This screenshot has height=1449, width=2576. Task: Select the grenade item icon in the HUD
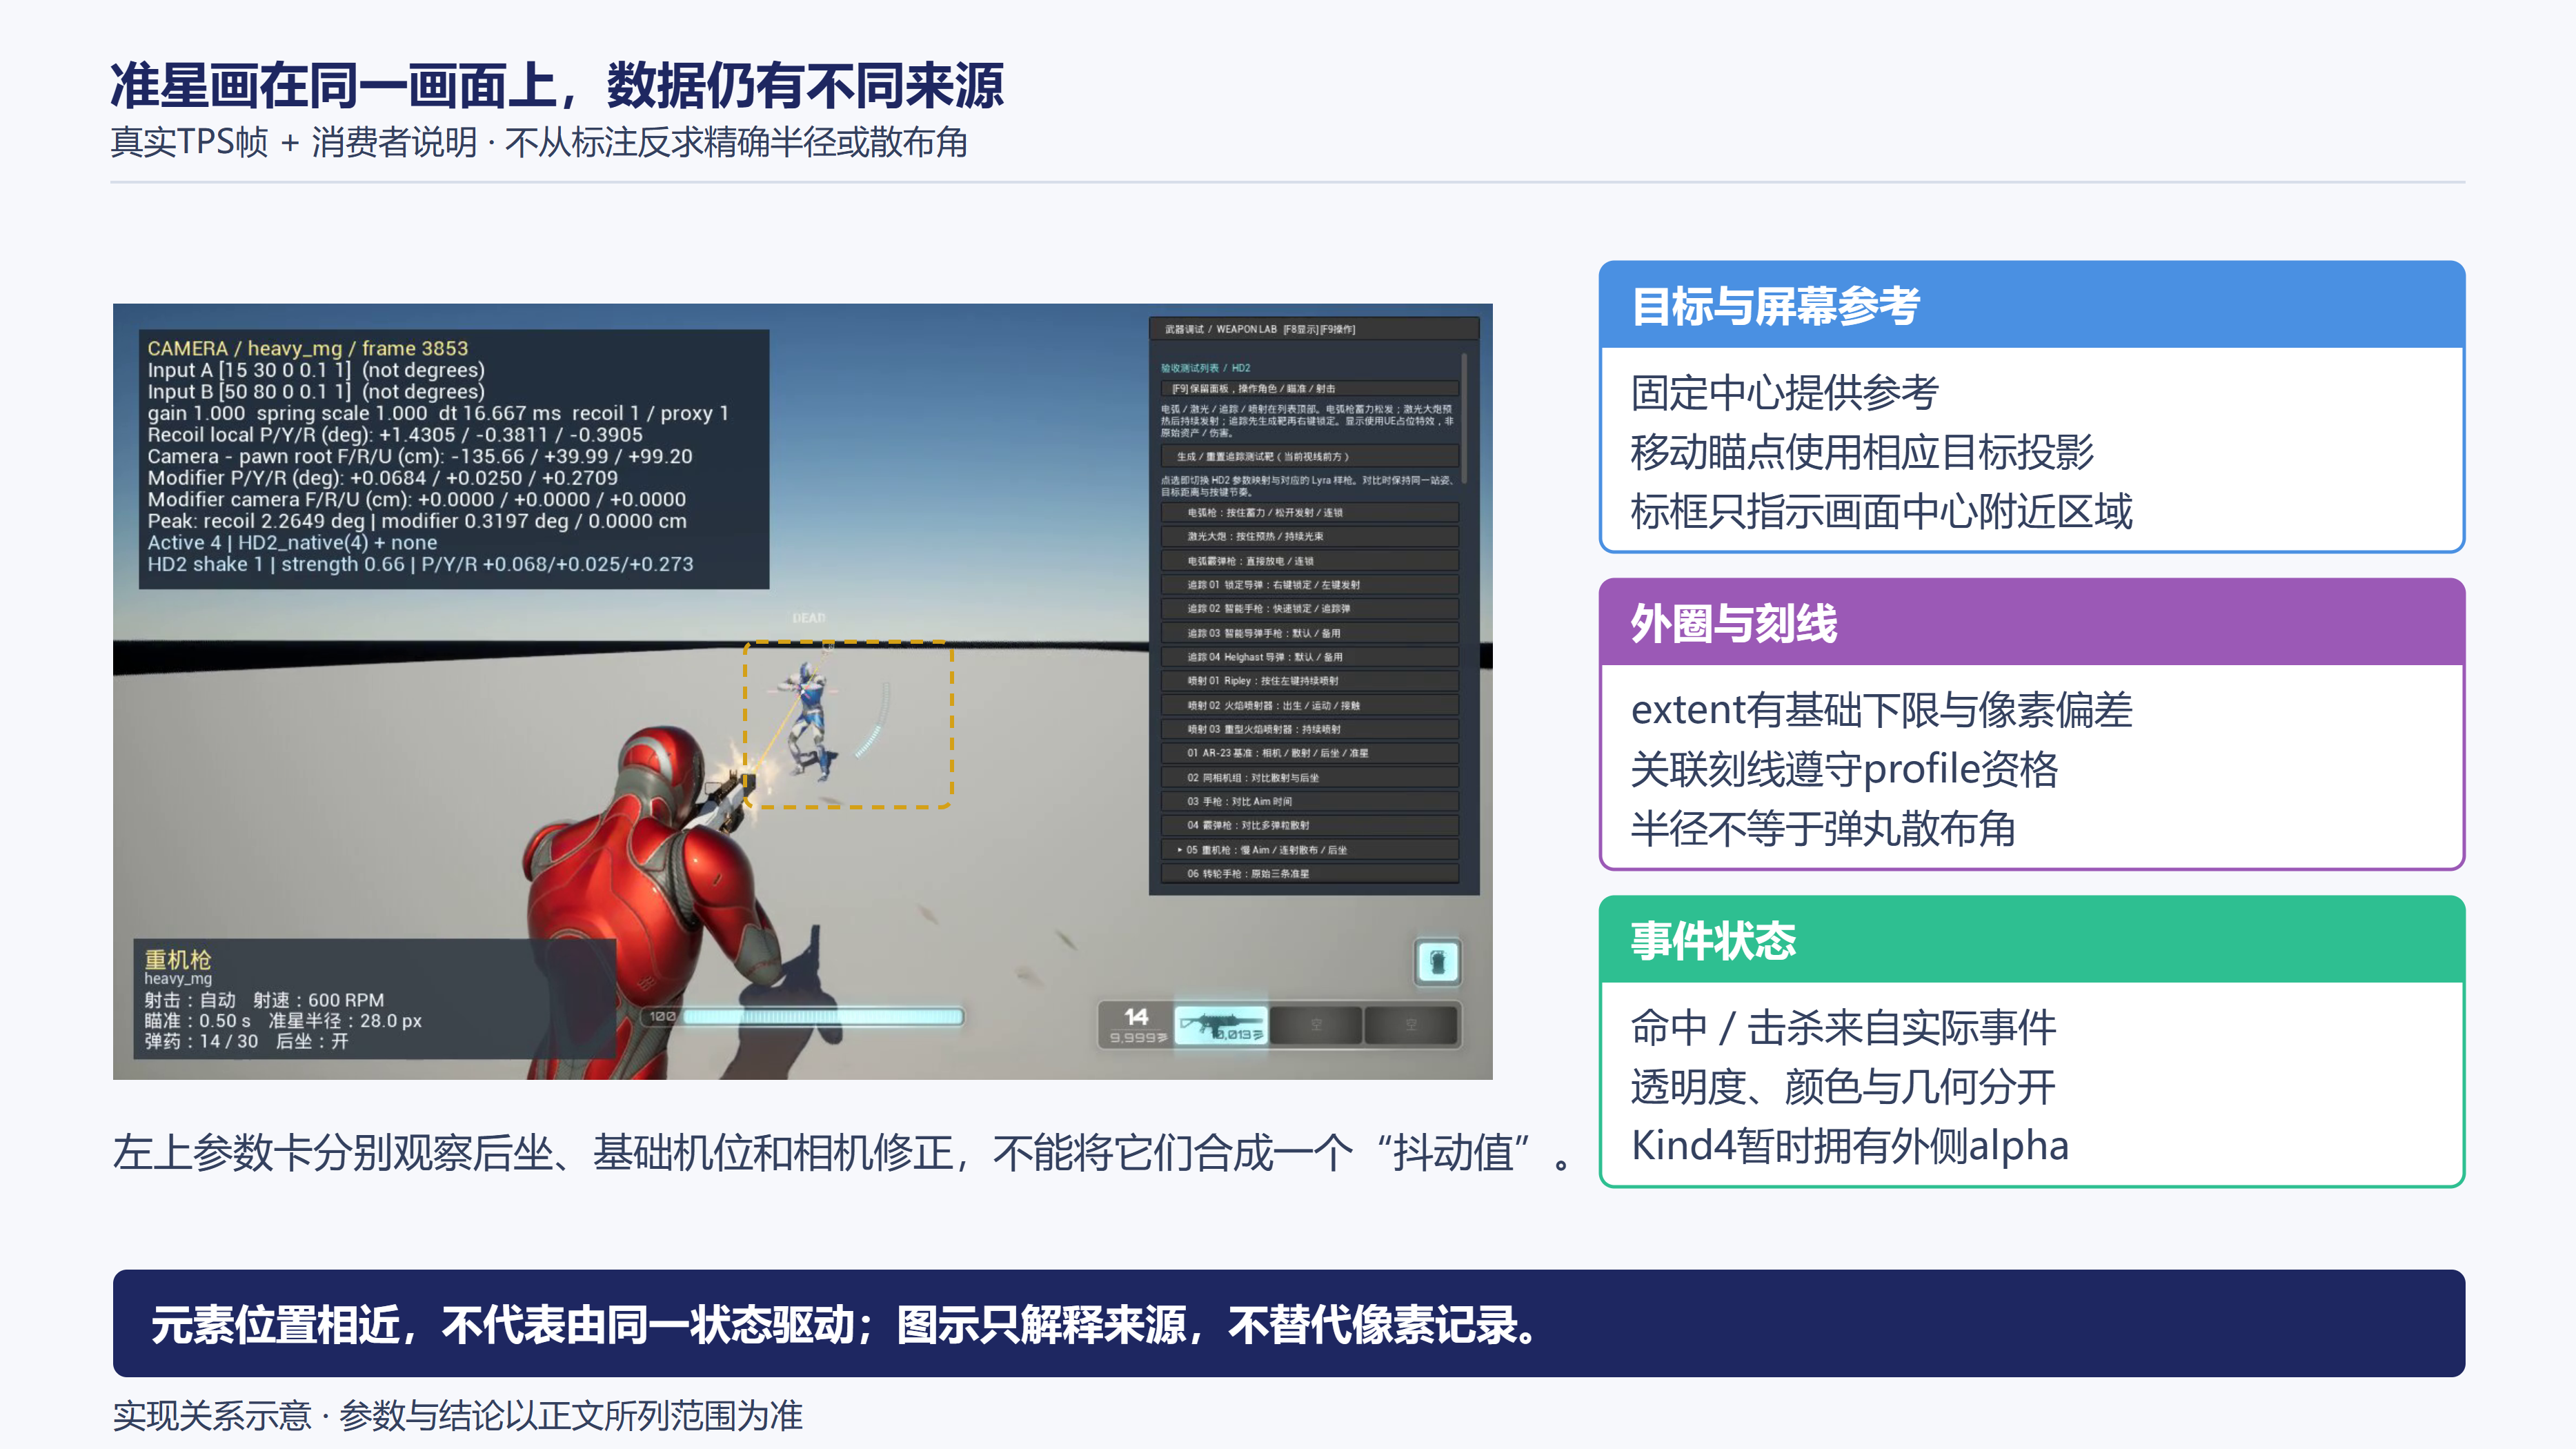1437,962
